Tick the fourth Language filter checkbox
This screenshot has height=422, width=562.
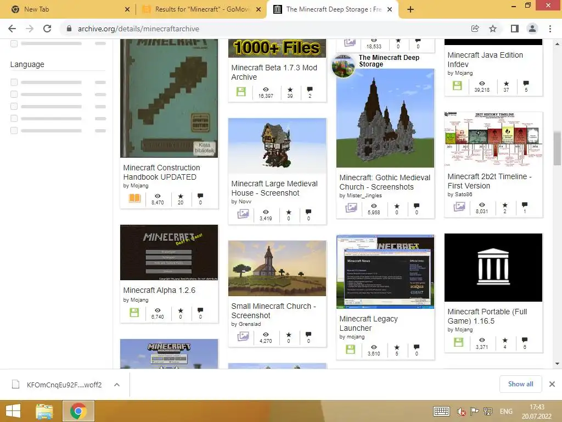(x=14, y=119)
